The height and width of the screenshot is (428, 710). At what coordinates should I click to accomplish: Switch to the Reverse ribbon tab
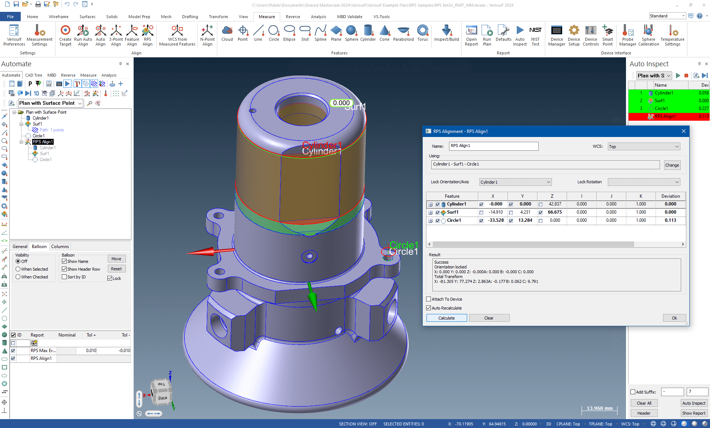point(293,17)
